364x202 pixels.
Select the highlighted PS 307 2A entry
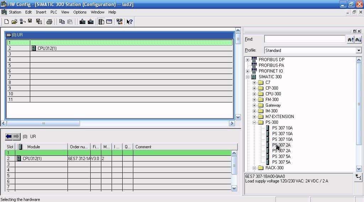281,145
